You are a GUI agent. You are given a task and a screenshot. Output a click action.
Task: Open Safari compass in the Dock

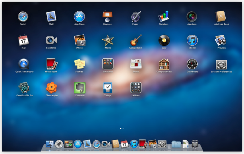[x=97, y=144]
